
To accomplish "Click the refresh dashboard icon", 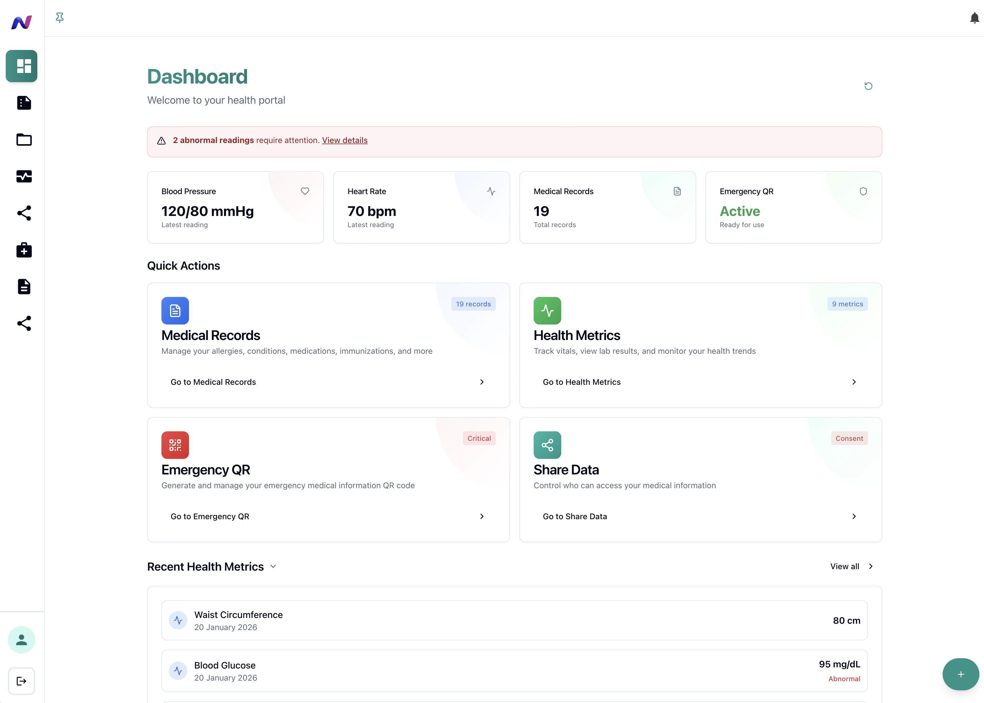I will [x=868, y=86].
